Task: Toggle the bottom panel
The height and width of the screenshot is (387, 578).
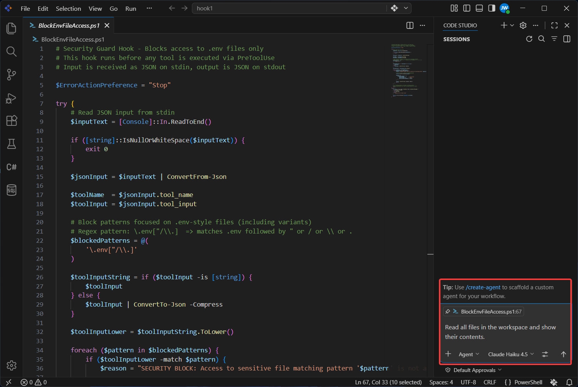Action: pos(479,8)
